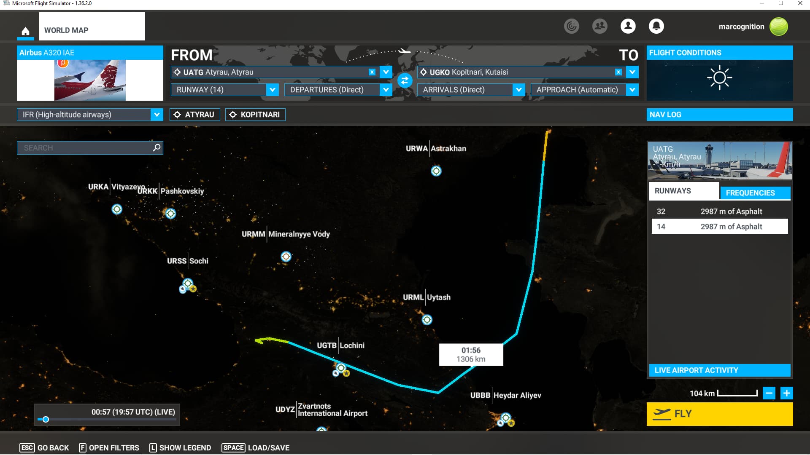Swap departure and arrival airports
810x455 pixels.
click(x=405, y=80)
